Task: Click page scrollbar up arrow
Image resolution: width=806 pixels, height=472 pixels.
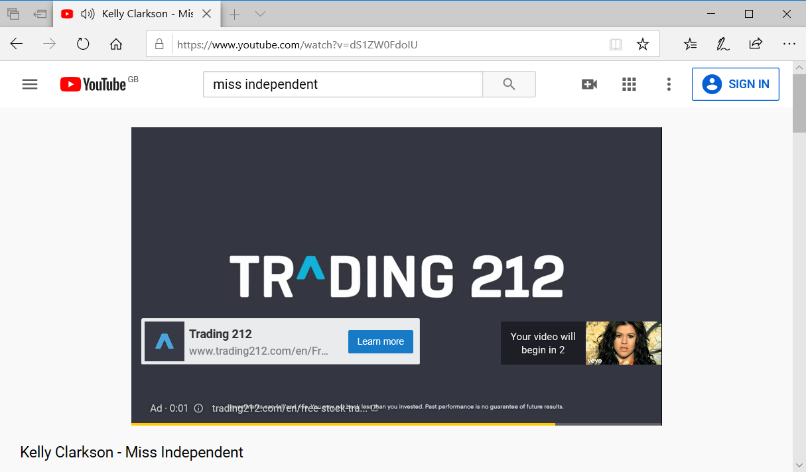Action: point(799,68)
